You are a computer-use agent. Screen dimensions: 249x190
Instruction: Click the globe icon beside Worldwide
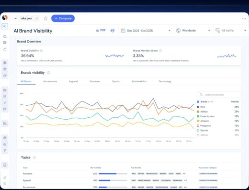point(178,31)
